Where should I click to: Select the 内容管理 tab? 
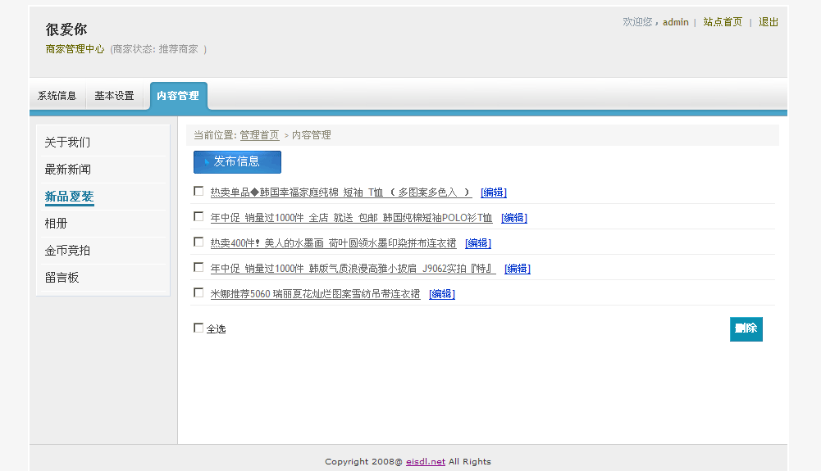(x=178, y=96)
